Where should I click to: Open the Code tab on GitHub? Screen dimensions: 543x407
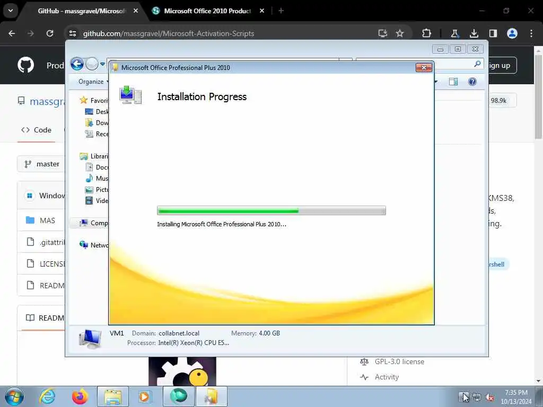37,130
